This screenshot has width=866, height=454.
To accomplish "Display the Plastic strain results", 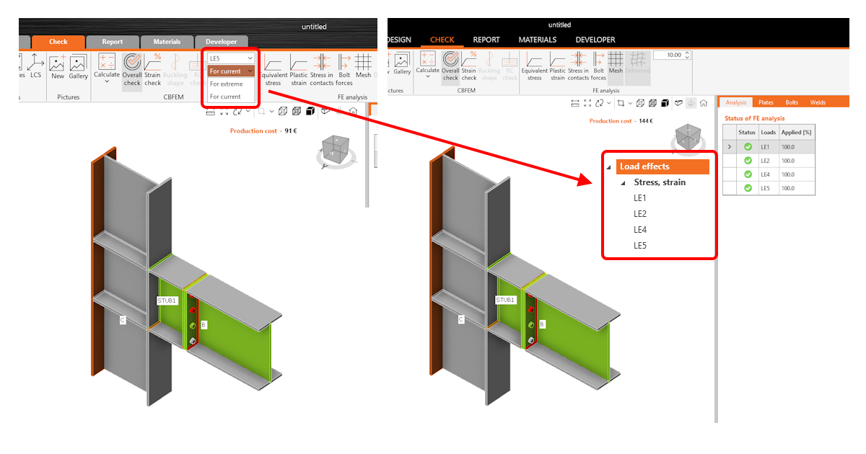I will pos(557,68).
